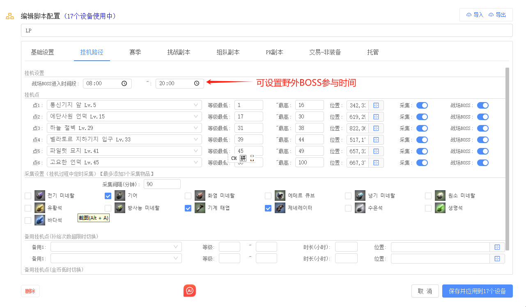526x307 pixels.
Task: Turn off 采集 toggle for 点3
Action: click(422, 128)
